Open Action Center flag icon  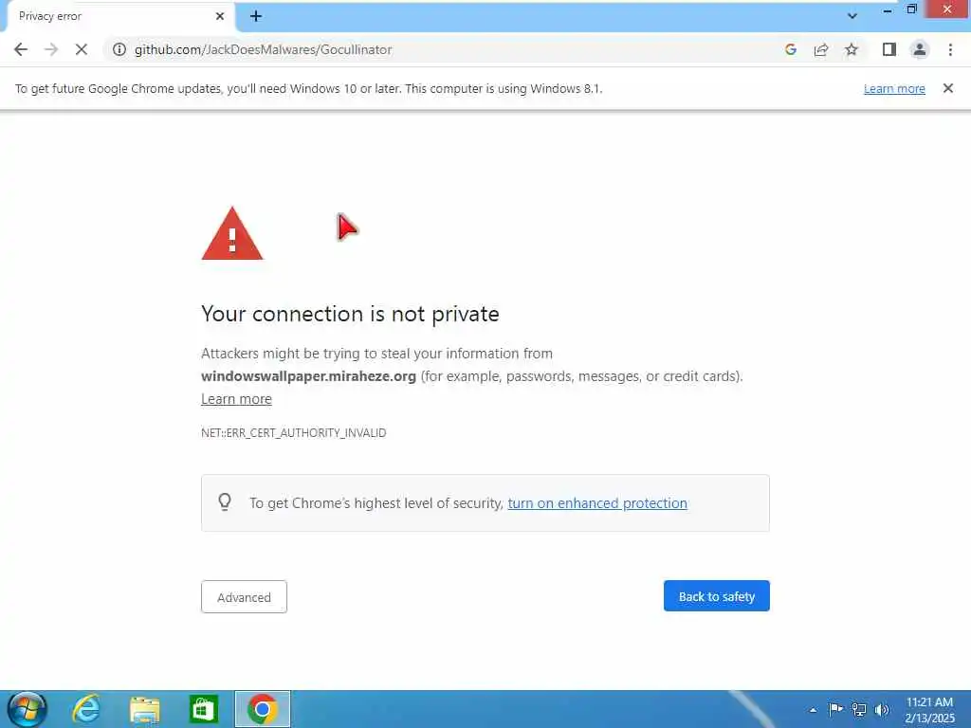click(835, 709)
